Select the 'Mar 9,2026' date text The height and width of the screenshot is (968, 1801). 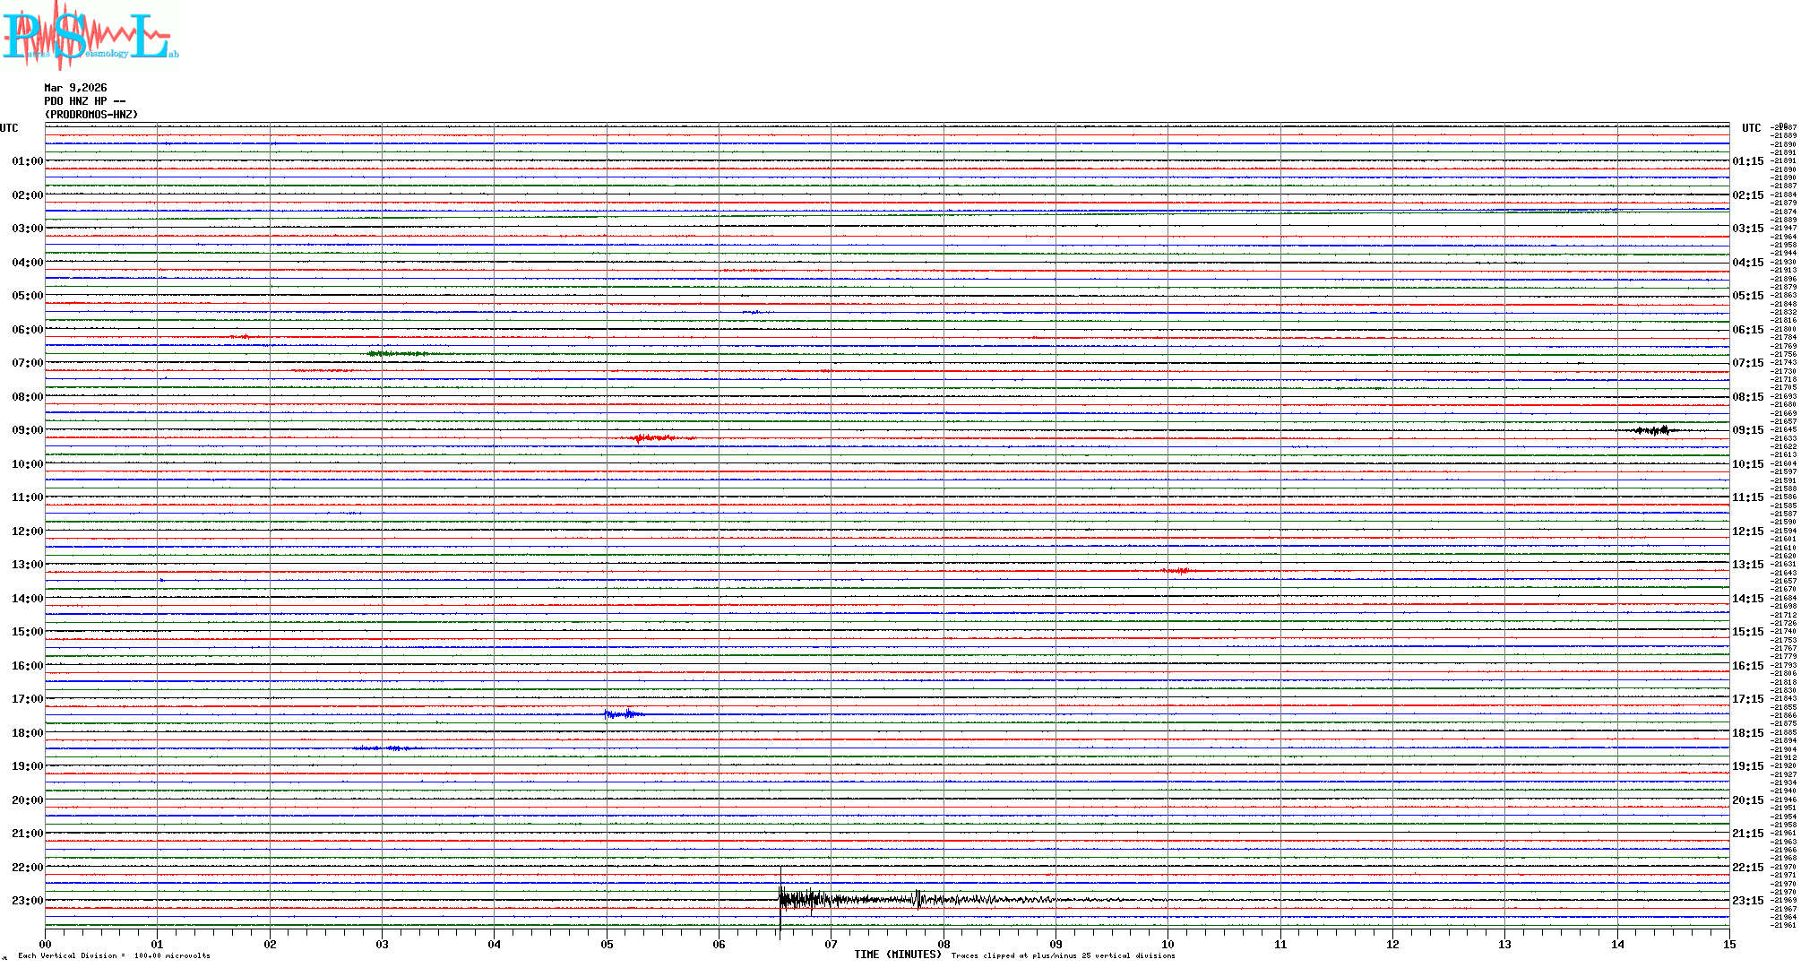[x=75, y=88]
